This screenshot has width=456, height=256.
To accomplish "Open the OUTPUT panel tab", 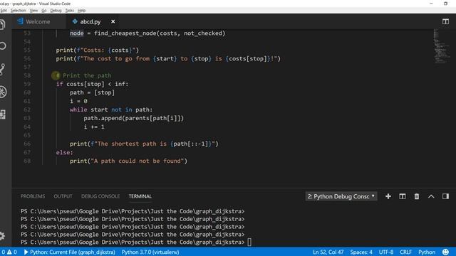I will [x=63, y=196].
